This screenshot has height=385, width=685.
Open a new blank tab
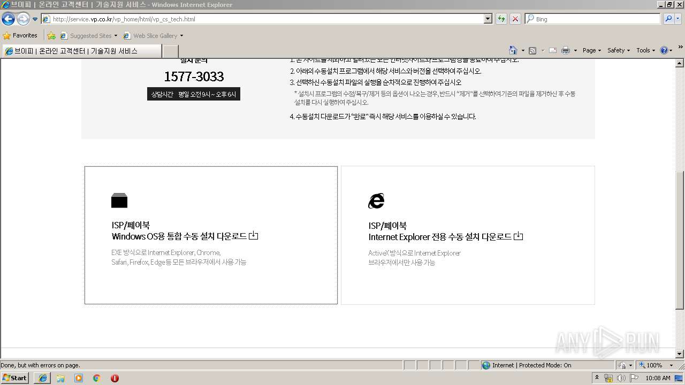point(170,51)
